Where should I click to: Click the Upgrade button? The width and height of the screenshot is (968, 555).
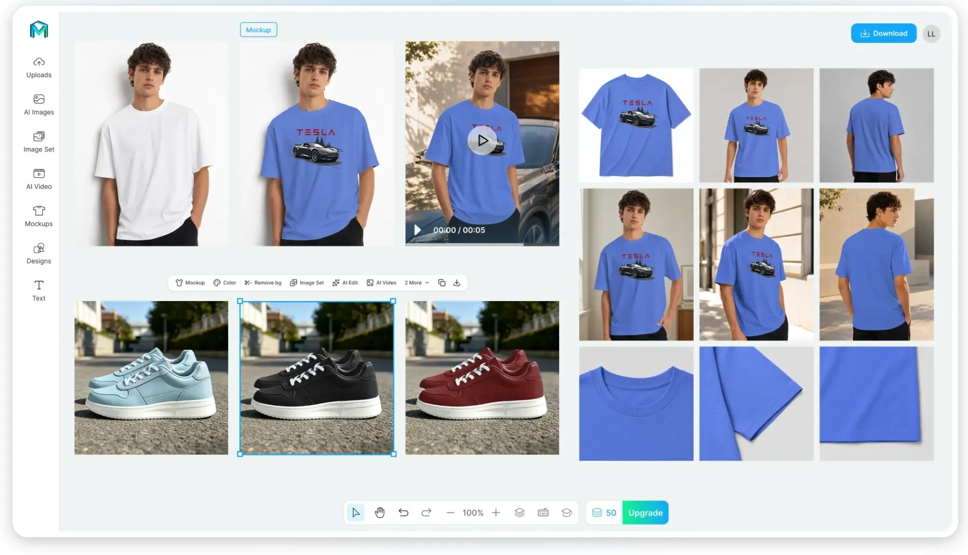645,513
